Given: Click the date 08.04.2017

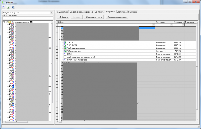Looking at the screenshot, I should pos(178,48).
